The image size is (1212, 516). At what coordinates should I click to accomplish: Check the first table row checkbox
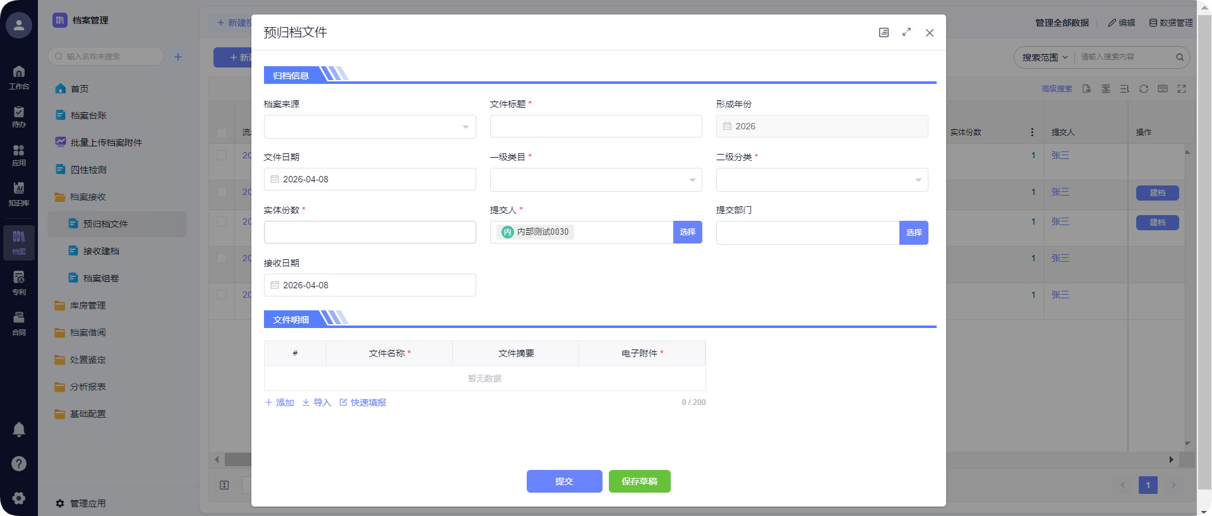click(x=222, y=155)
